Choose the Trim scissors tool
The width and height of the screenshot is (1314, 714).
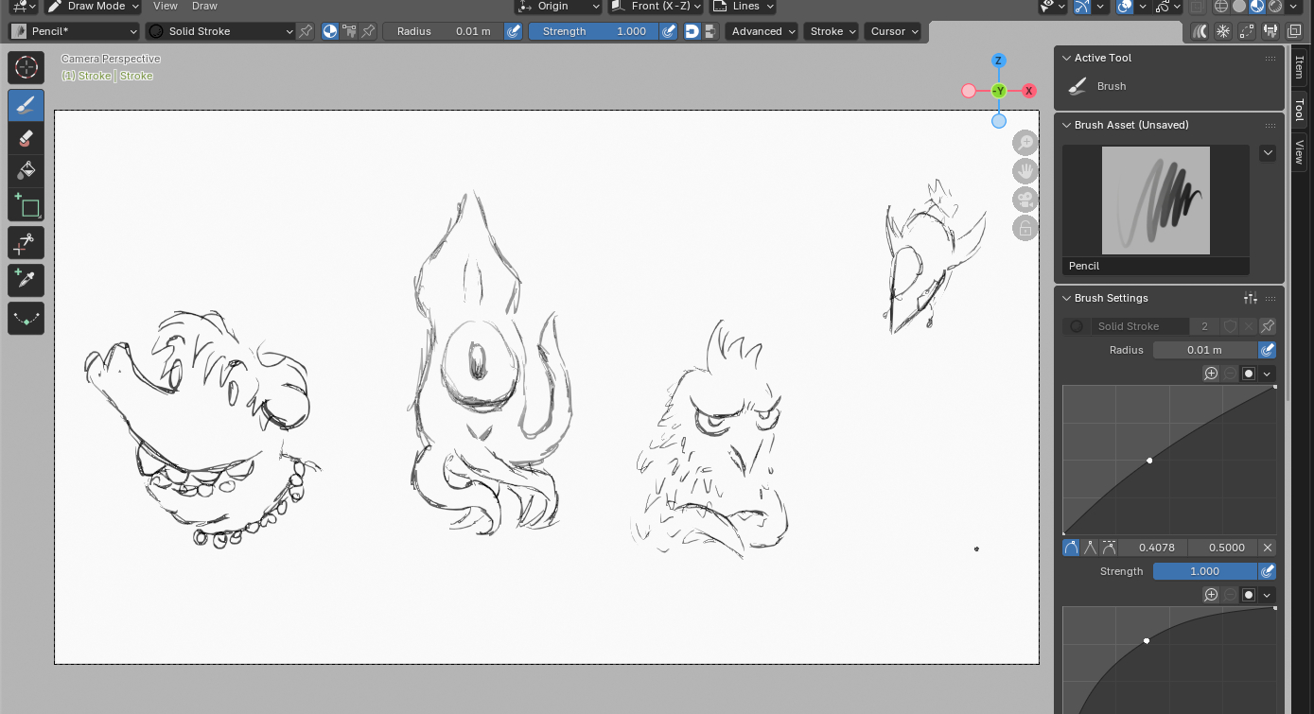click(26, 243)
